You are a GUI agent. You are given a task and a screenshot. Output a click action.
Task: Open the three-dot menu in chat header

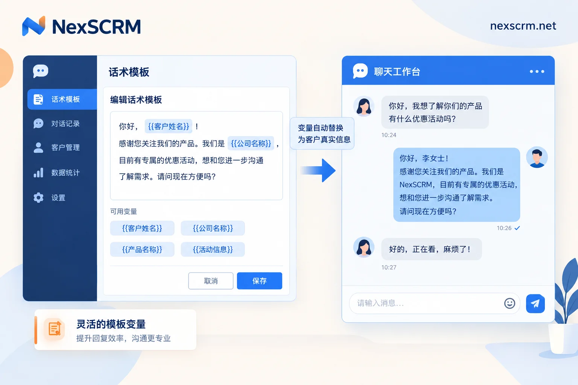point(537,71)
